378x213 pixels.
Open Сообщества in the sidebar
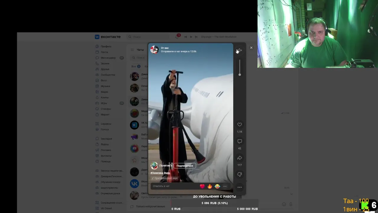pyautogui.click(x=108, y=75)
